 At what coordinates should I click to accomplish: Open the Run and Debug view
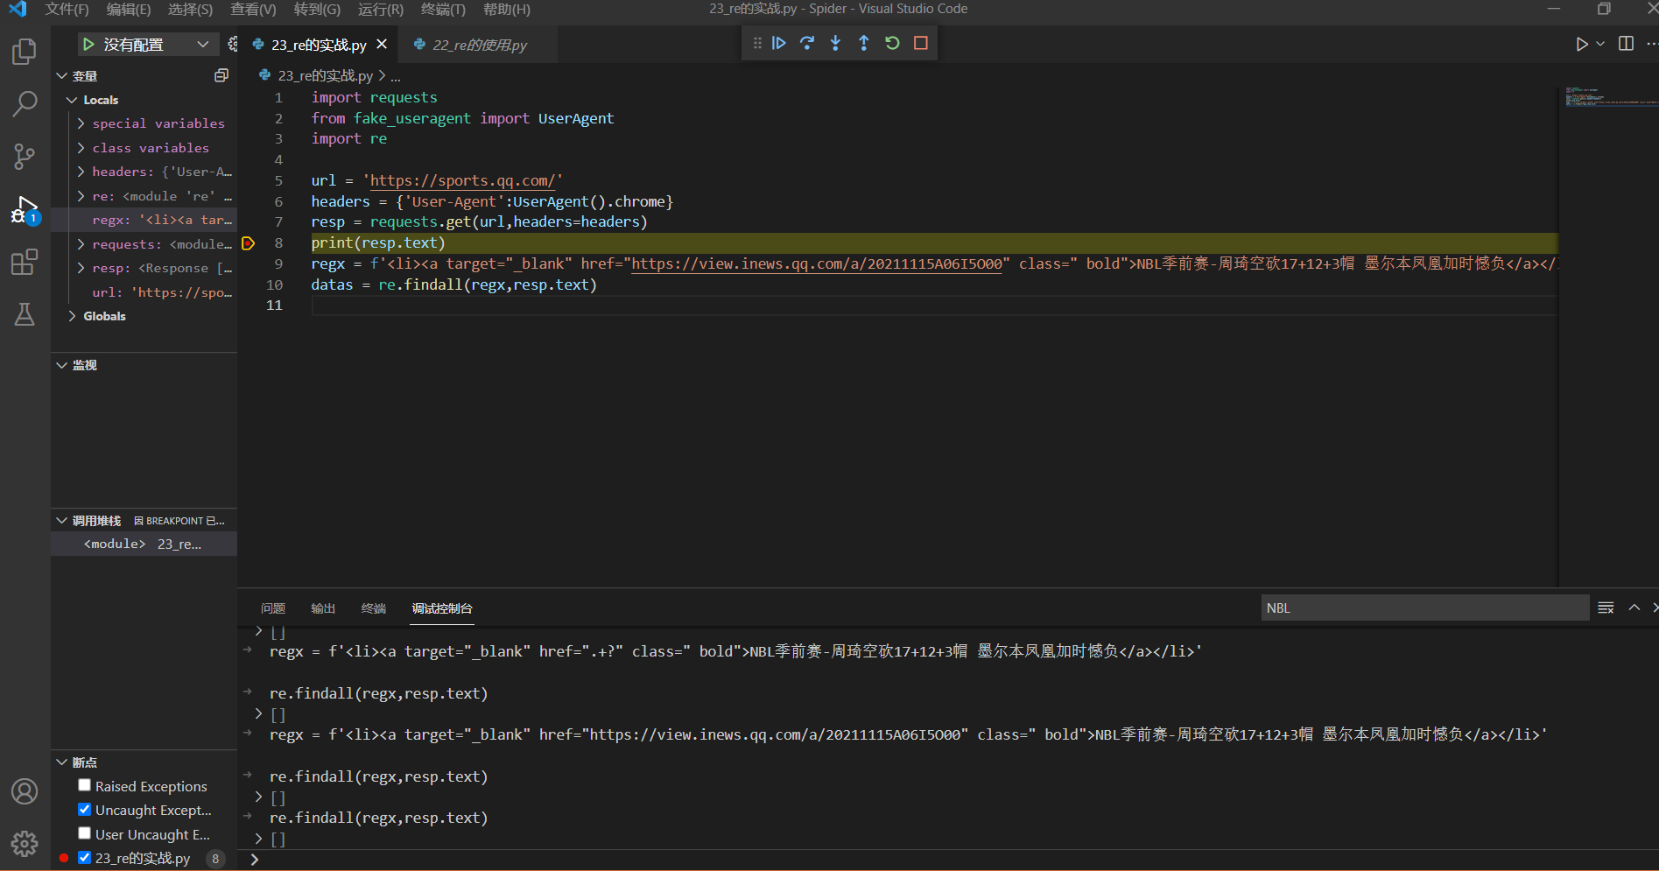[25, 210]
